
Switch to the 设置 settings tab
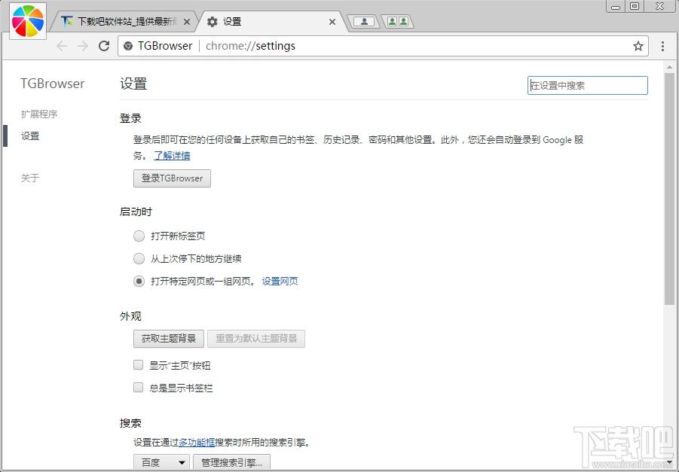pos(271,22)
